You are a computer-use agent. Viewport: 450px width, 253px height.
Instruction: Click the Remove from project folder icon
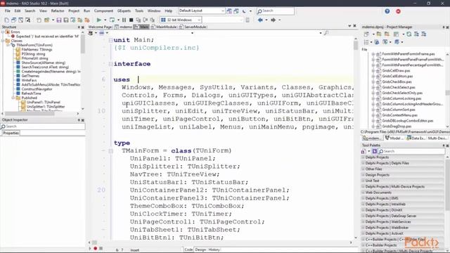tap(387, 34)
